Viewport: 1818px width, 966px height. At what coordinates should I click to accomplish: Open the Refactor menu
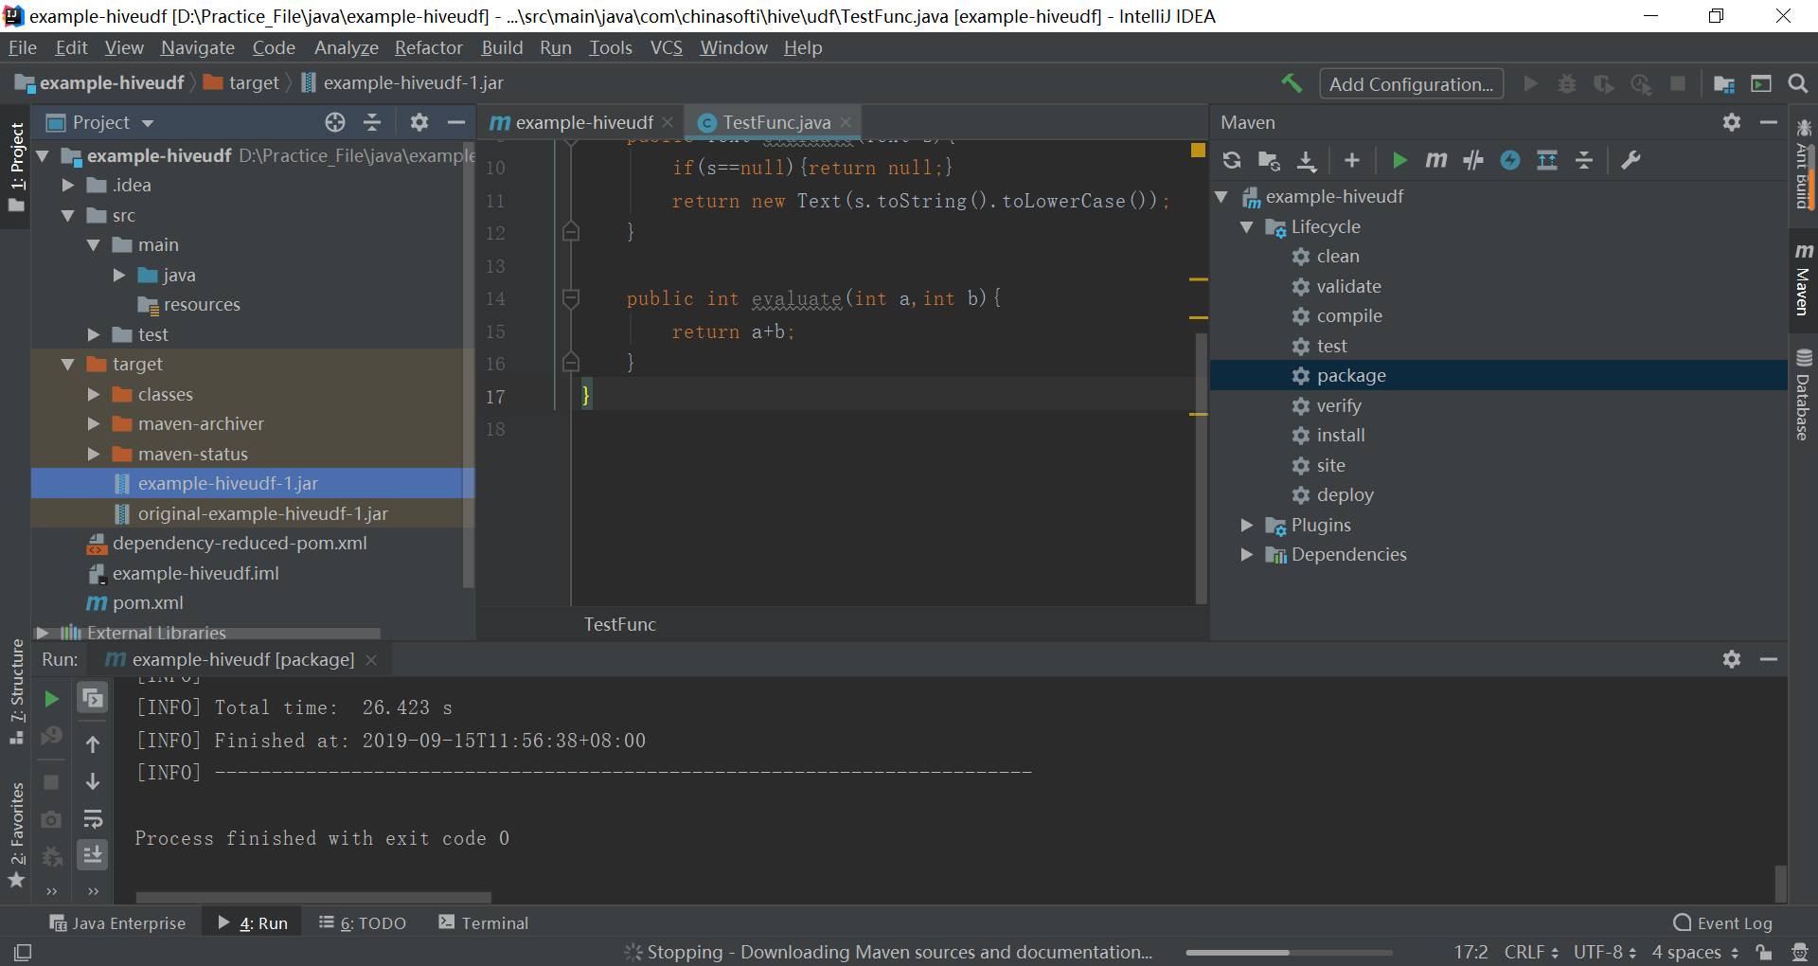click(x=429, y=47)
